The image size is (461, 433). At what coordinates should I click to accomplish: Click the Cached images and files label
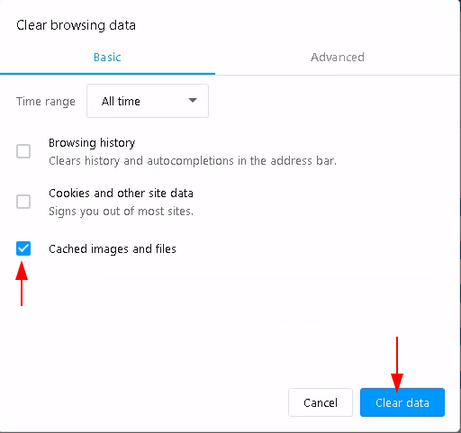click(x=113, y=249)
